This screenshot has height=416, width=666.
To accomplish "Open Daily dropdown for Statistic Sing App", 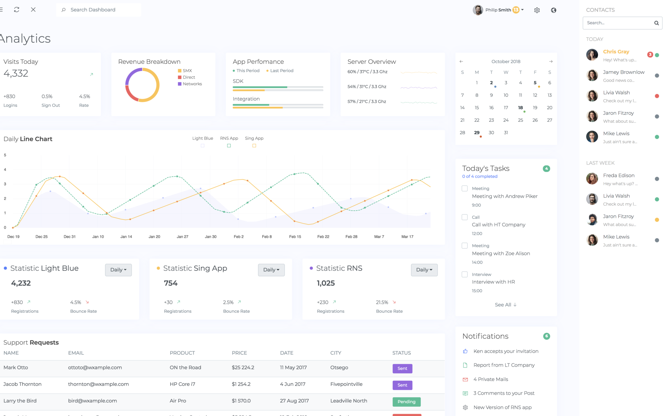I will tap(271, 270).
